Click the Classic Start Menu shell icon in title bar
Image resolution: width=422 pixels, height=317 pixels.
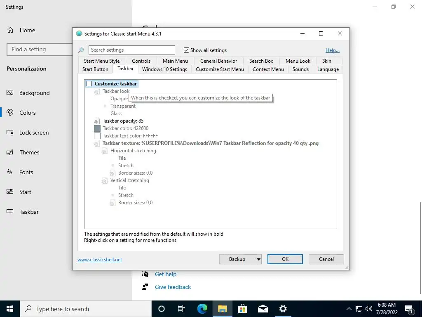pyautogui.click(x=79, y=33)
